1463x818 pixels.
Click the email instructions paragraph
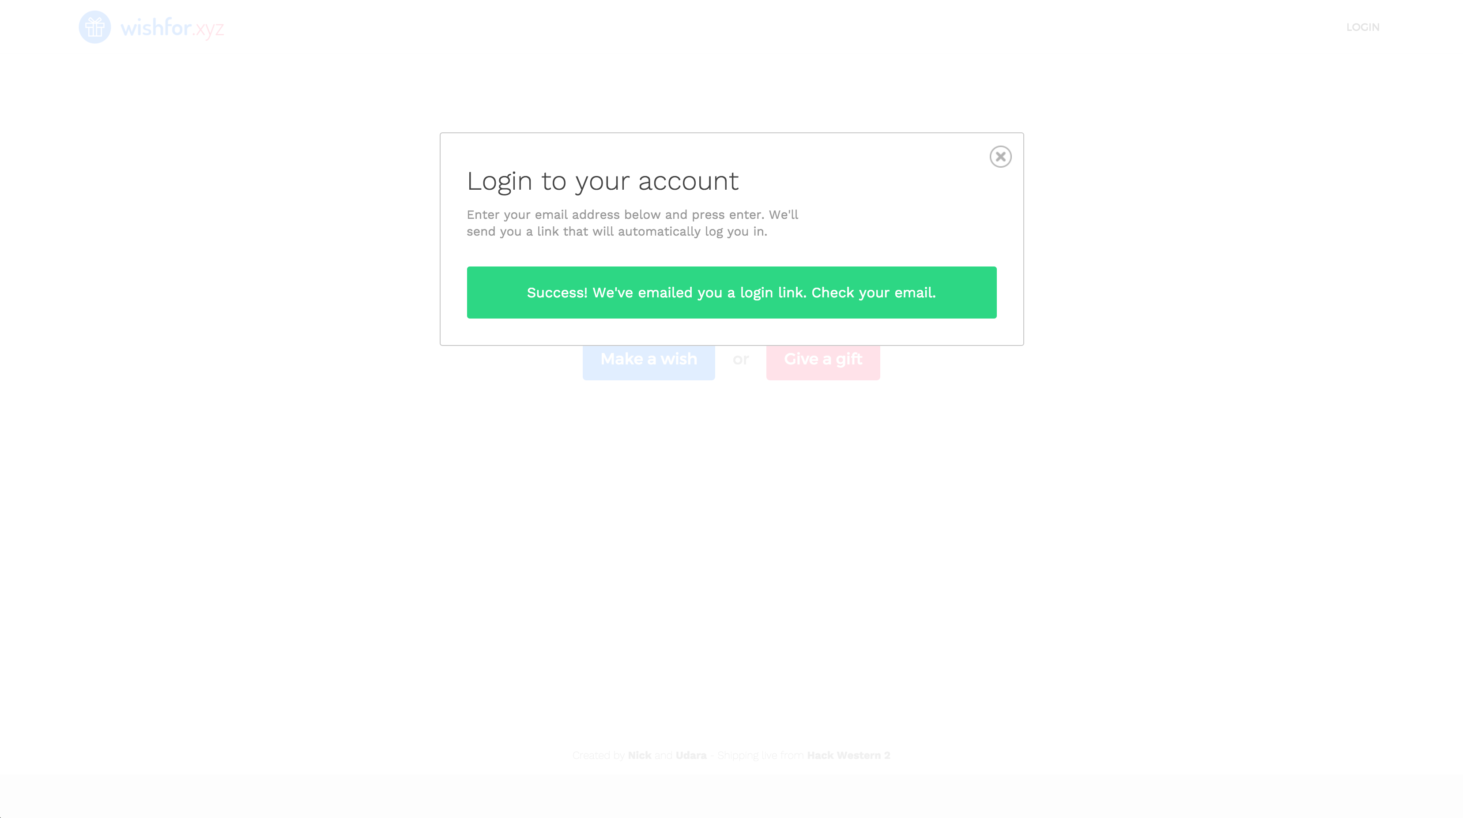[x=632, y=223]
